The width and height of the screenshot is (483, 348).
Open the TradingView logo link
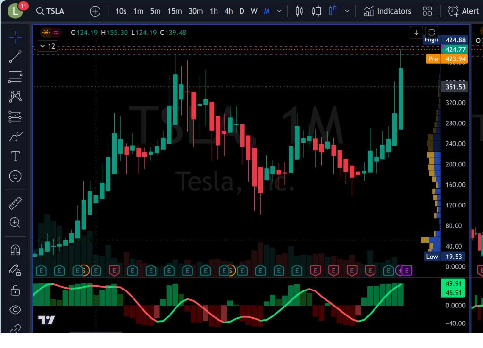(x=47, y=320)
